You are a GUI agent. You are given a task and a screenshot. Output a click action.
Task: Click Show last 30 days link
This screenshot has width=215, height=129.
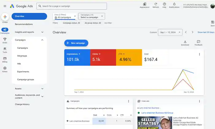click(x=206, y=32)
